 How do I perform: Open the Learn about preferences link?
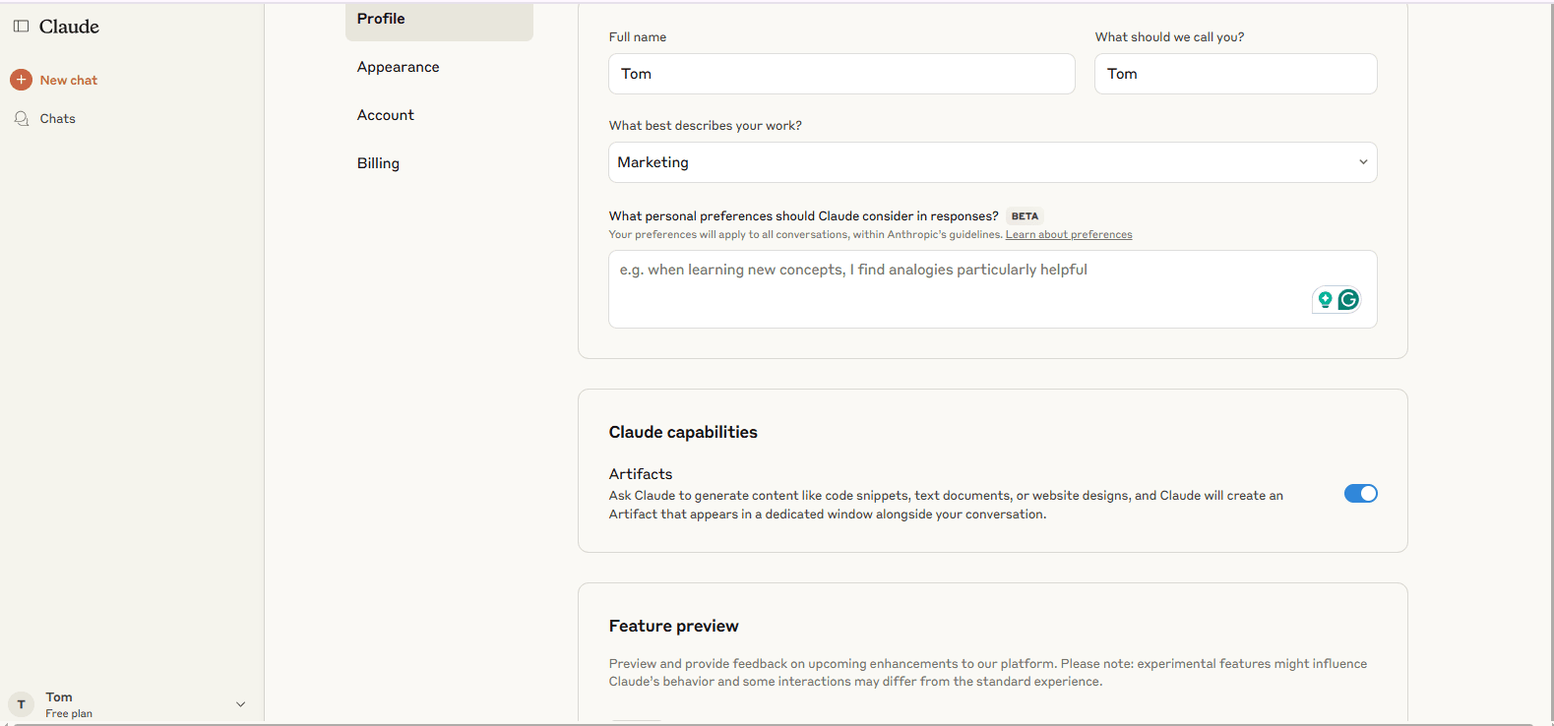[x=1068, y=235]
